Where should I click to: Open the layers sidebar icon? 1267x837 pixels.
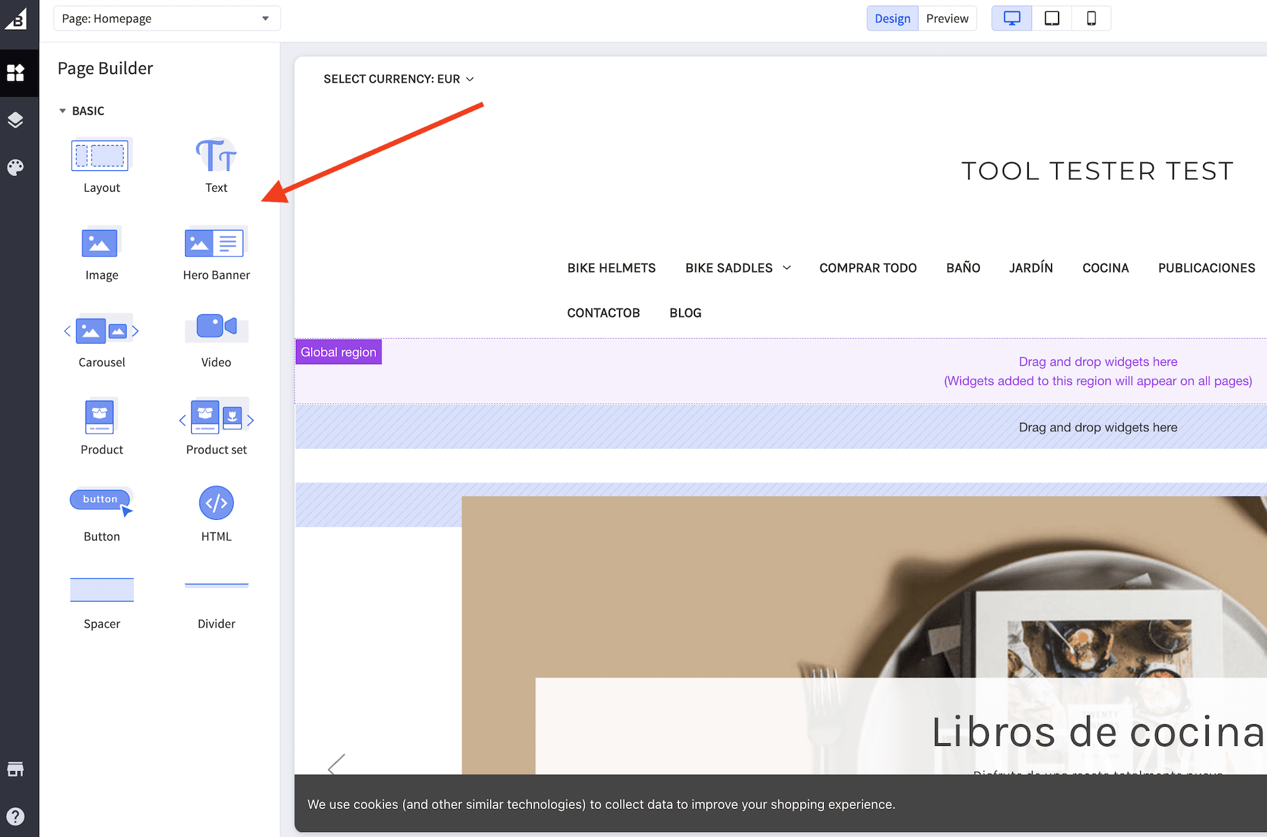coord(15,120)
